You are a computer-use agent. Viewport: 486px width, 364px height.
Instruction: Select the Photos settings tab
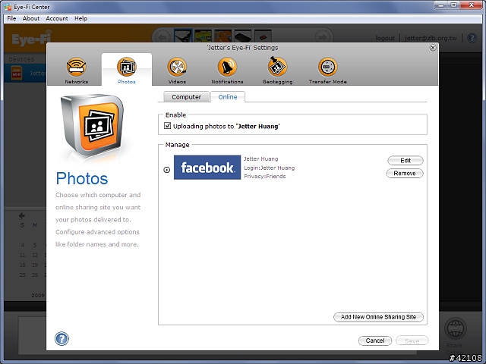click(x=127, y=71)
